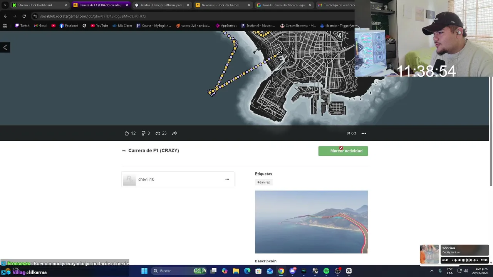Open Task View in the taskbar
The width and height of the screenshot is (493, 277).
click(213, 271)
